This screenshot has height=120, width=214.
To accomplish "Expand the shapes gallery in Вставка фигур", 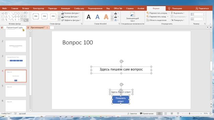I will (22, 20).
